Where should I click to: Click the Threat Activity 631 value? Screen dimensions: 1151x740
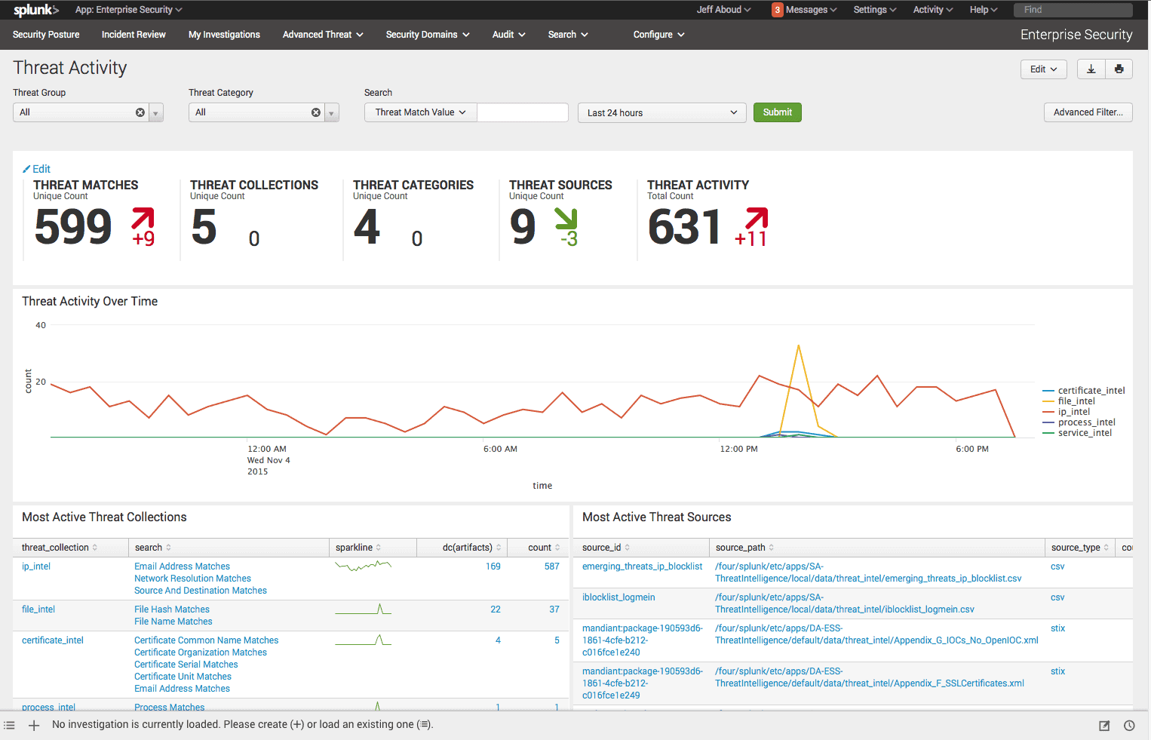point(685,227)
